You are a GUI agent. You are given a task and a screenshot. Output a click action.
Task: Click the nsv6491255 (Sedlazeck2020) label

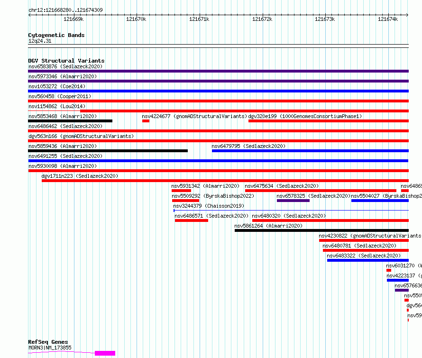[65, 156]
